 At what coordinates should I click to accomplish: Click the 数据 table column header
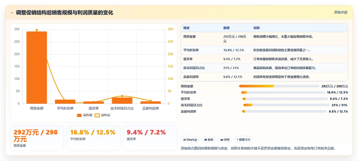[226, 28]
